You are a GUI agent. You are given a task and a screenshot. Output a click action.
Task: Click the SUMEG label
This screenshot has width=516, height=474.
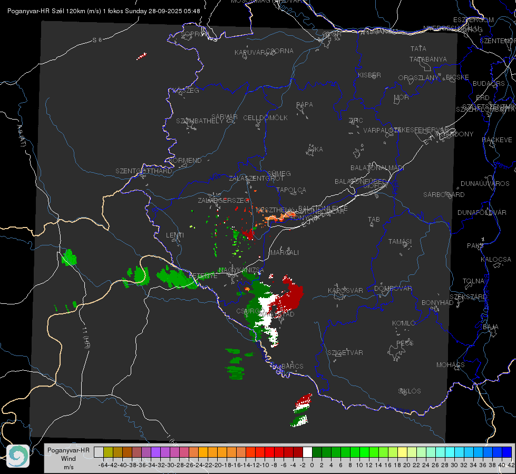click(x=279, y=173)
